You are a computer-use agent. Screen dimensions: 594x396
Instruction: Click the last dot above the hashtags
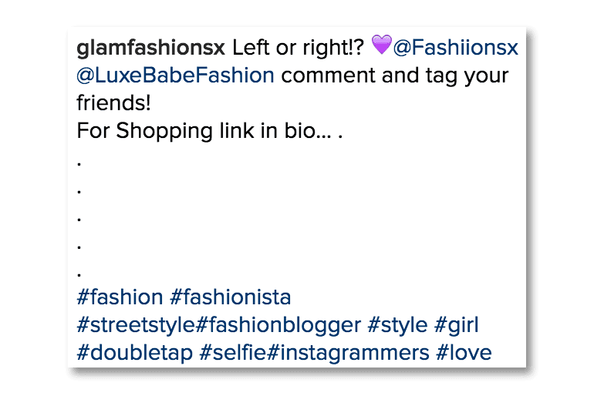(x=80, y=274)
